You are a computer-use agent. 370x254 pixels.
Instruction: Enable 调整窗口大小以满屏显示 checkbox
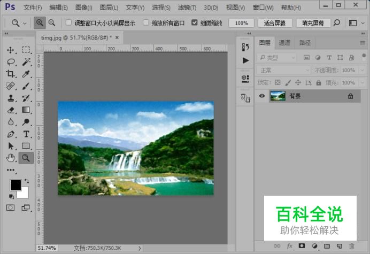tap(68, 23)
